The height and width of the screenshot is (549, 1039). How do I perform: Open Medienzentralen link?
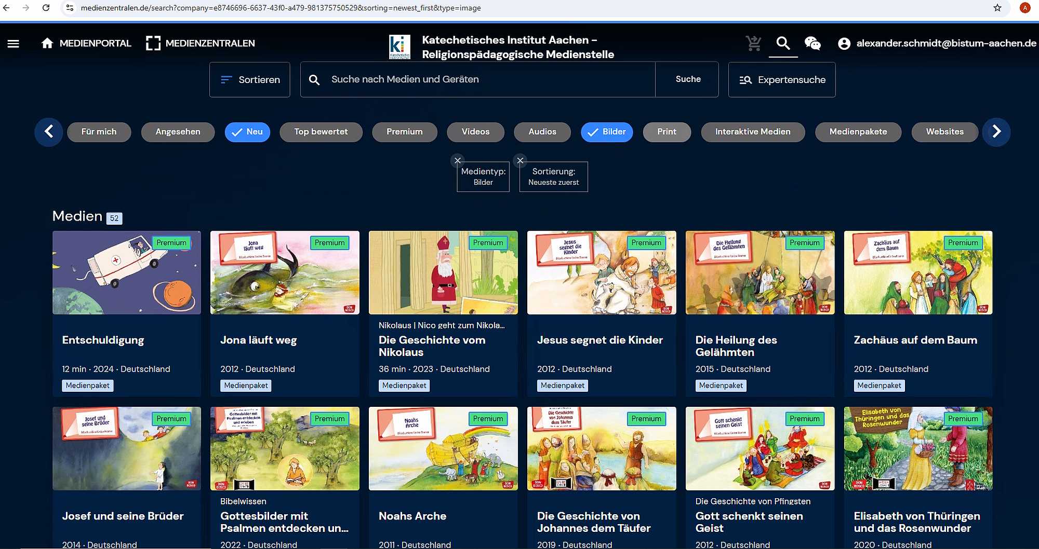200,44
